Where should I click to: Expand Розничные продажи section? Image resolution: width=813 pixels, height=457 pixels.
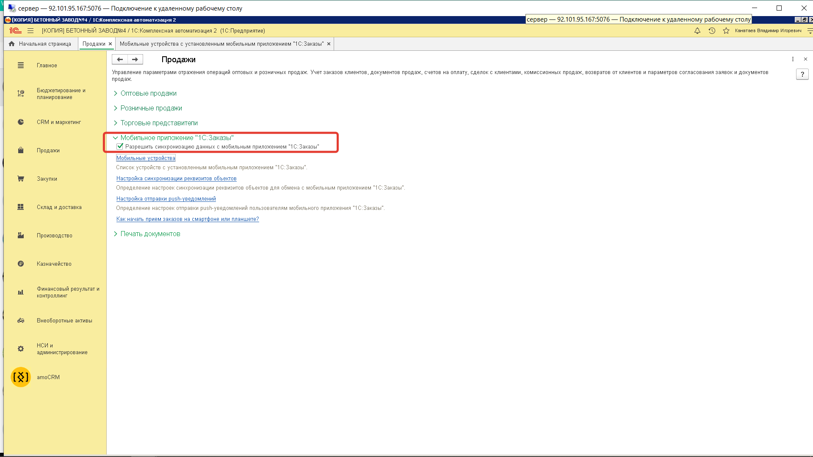151,108
